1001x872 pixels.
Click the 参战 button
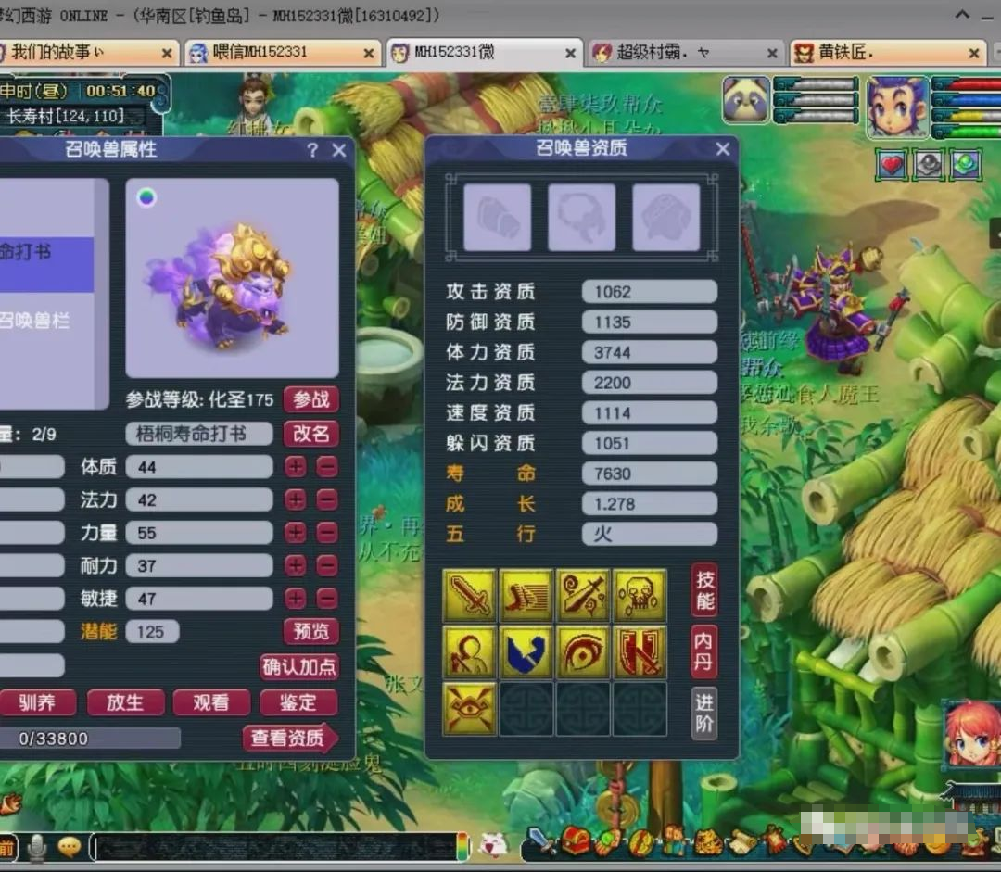pyautogui.click(x=310, y=399)
